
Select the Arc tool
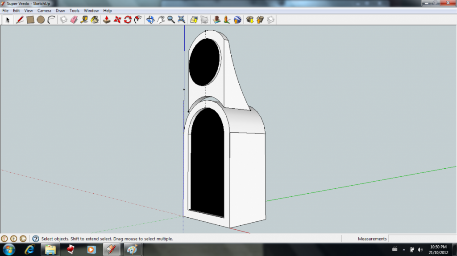[51, 20]
